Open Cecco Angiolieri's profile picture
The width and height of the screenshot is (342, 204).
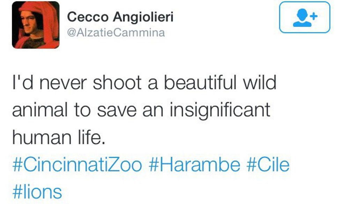[36, 25]
